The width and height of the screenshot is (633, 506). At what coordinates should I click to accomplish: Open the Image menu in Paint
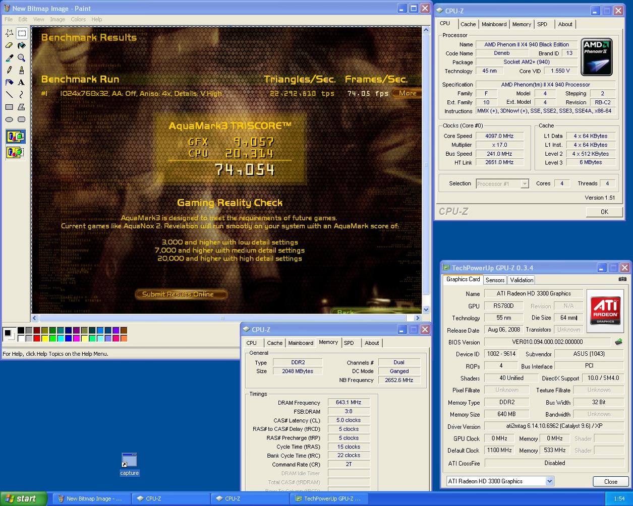click(x=57, y=19)
